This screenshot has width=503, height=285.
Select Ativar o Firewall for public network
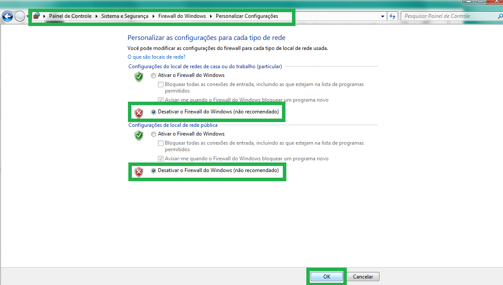[x=154, y=134]
